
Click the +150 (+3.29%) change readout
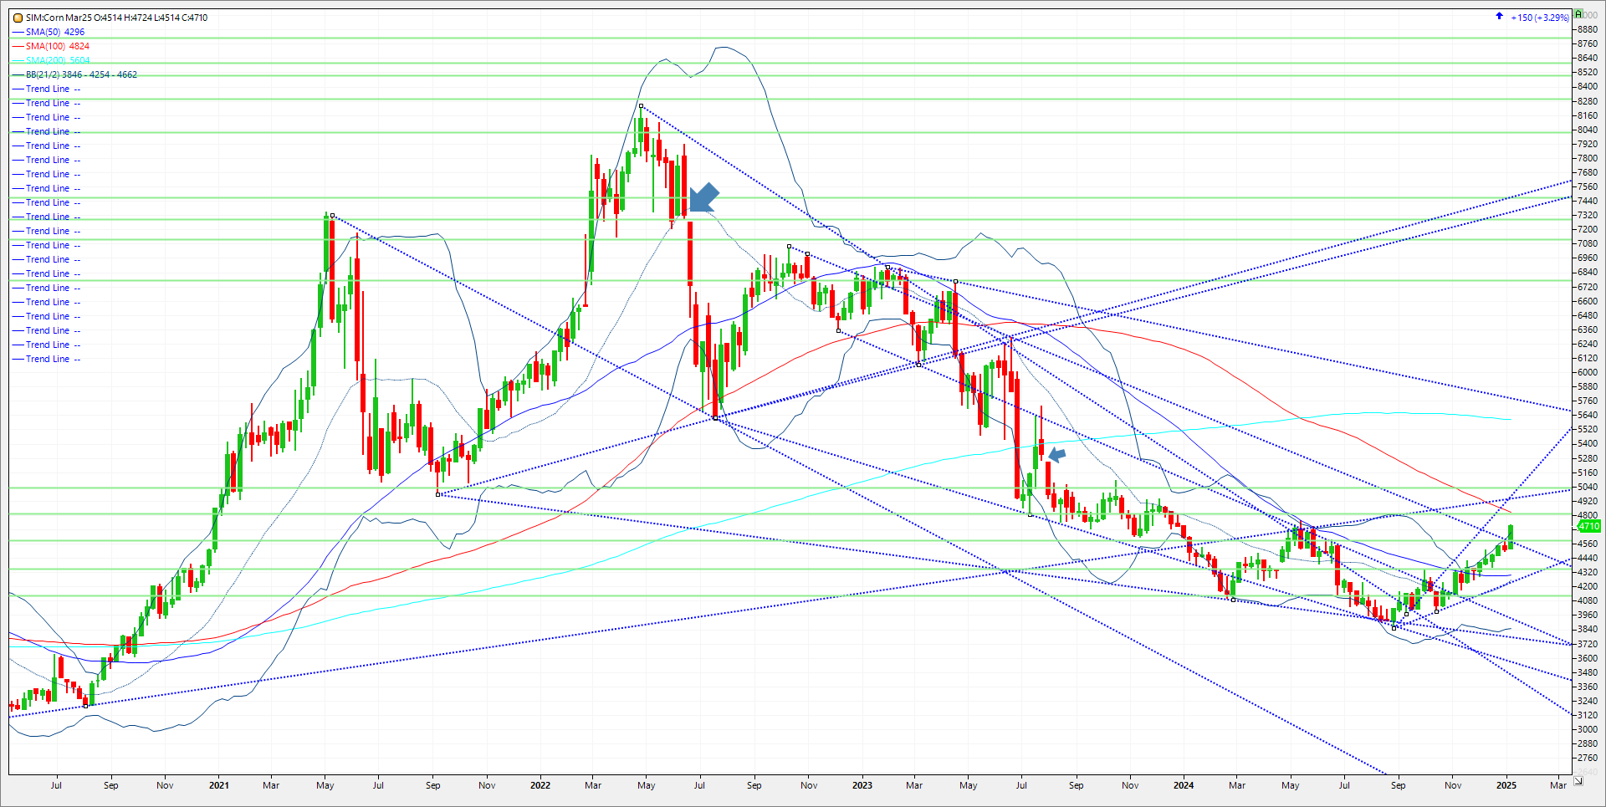point(1539,18)
